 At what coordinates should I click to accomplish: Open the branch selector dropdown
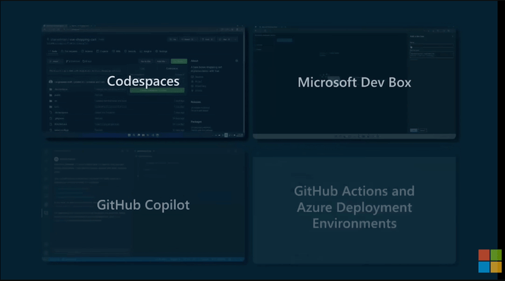click(55, 61)
